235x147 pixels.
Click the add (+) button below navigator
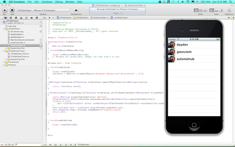pyautogui.click(x=2, y=144)
